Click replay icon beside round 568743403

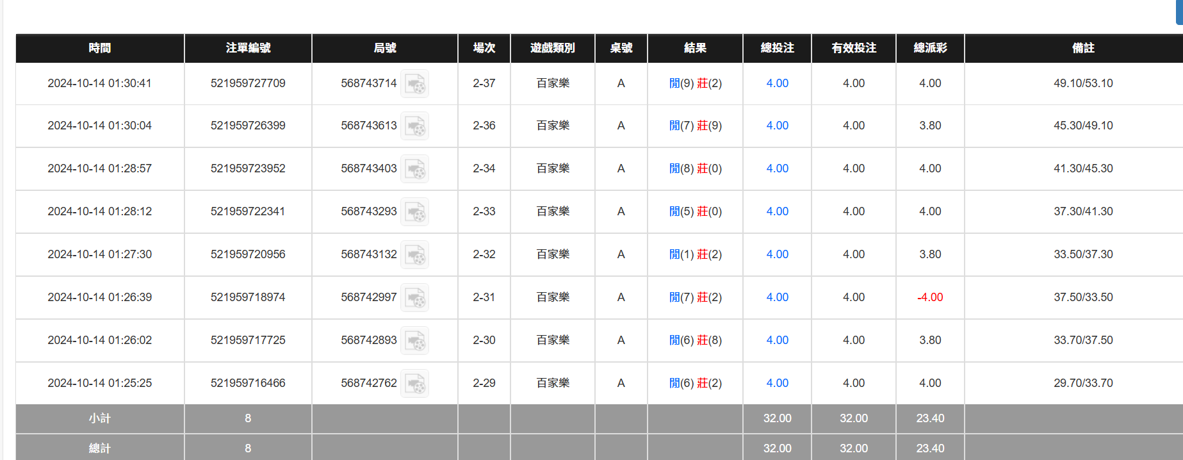[x=414, y=169]
